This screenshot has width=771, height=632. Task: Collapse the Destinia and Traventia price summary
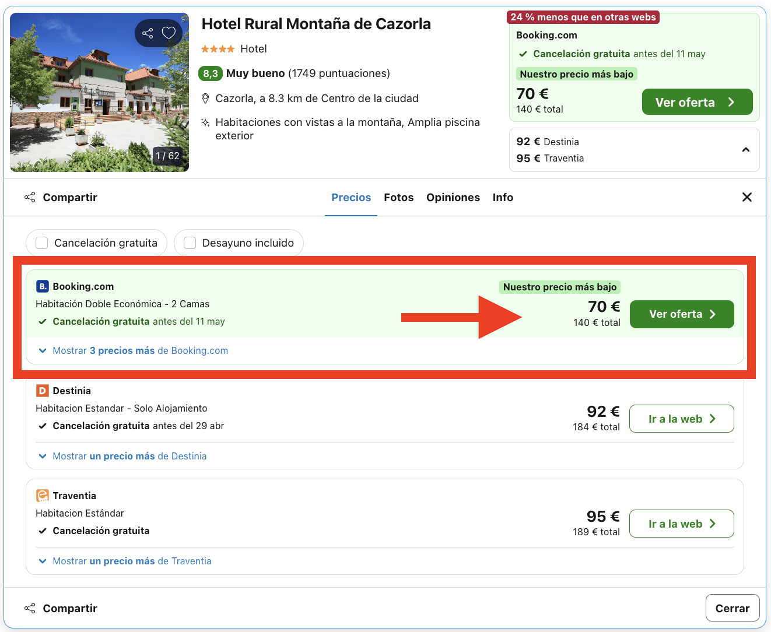click(x=746, y=150)
